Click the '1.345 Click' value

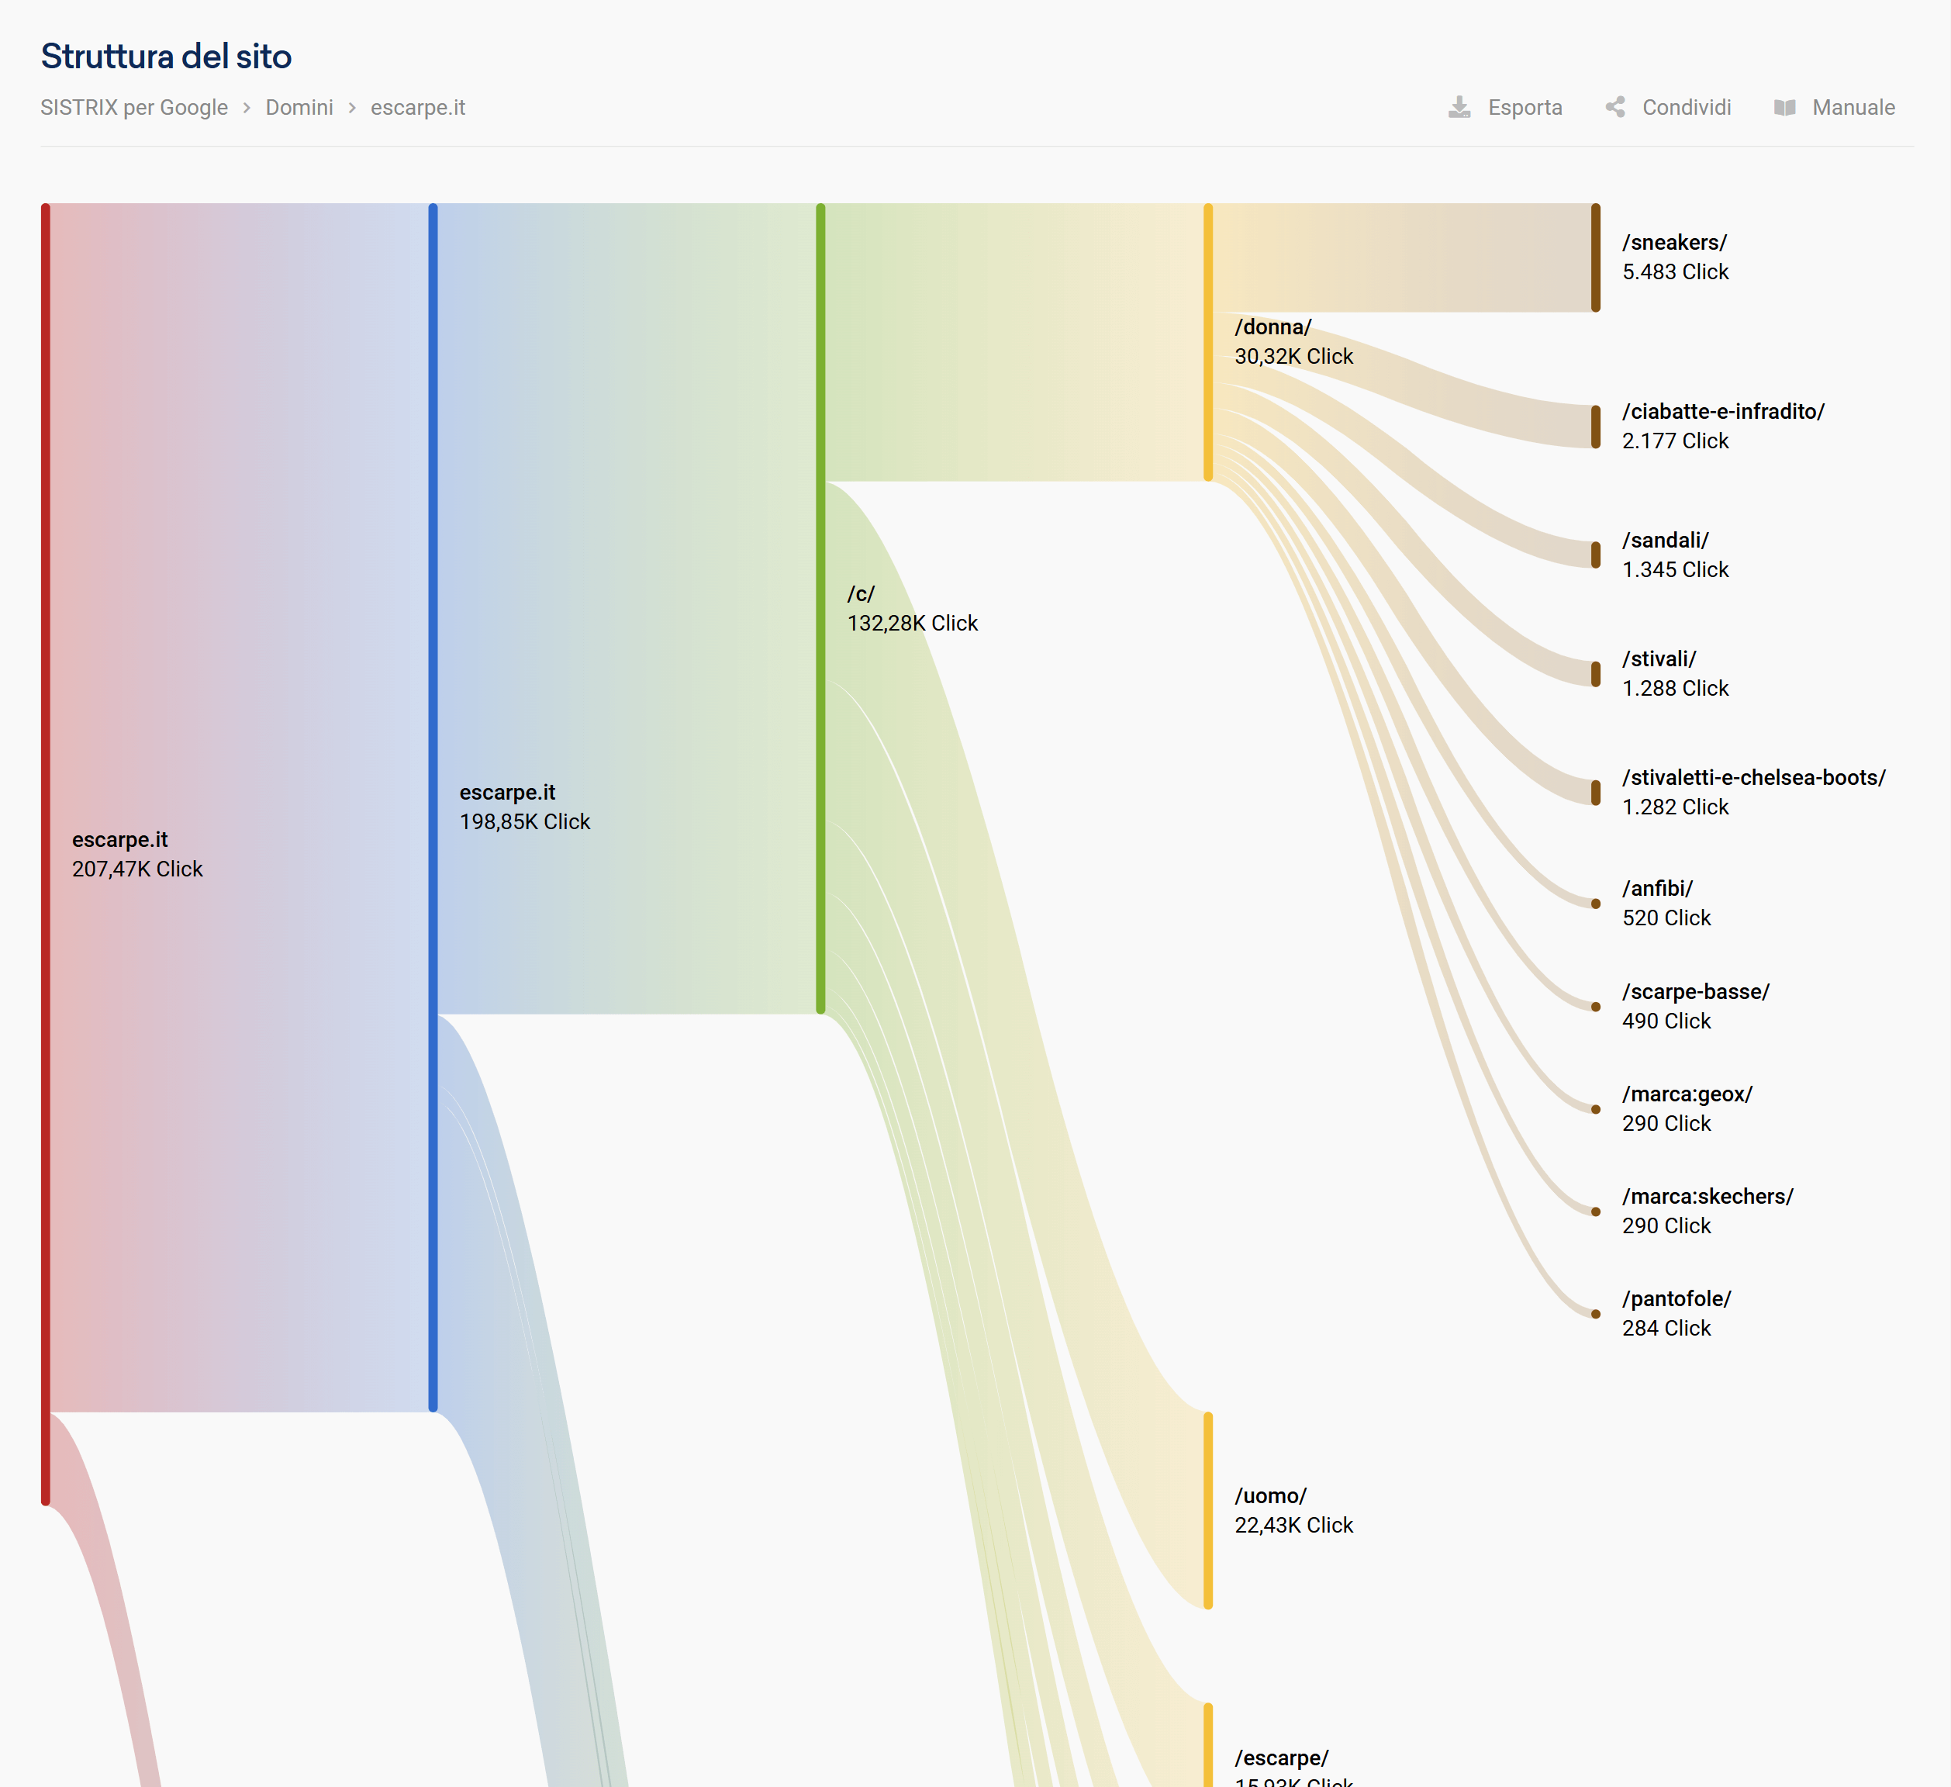click(1675, 569)
